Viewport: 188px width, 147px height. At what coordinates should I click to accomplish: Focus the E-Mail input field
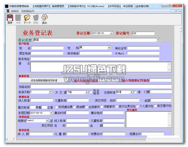pyautogui.click(x=143, y=53)
